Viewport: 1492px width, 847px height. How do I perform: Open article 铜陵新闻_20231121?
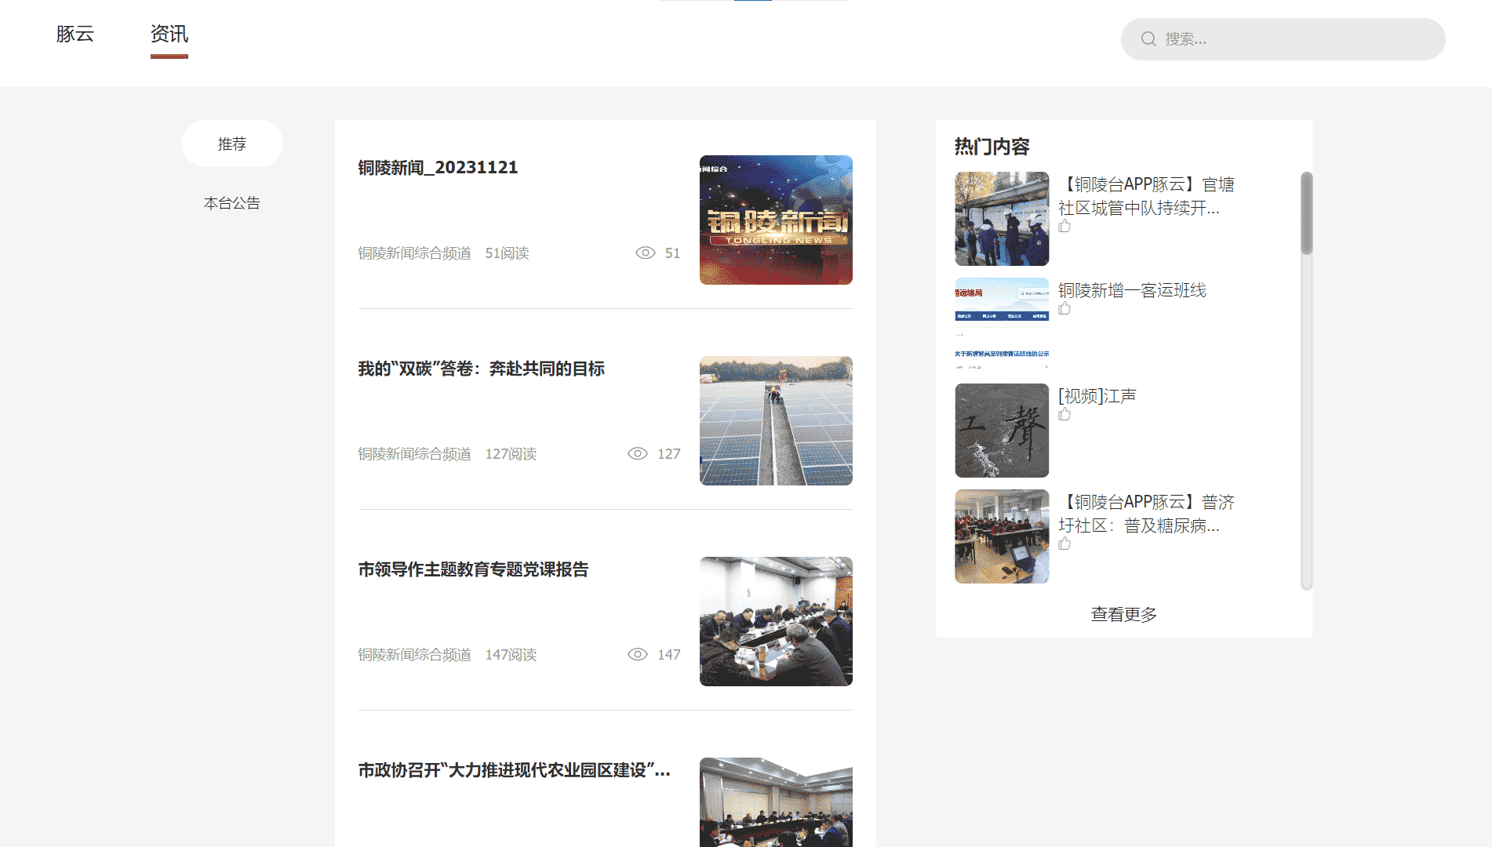click(438, 168)
